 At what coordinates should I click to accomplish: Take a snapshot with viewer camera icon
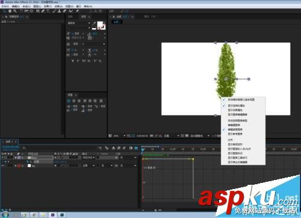pos(152,136)
